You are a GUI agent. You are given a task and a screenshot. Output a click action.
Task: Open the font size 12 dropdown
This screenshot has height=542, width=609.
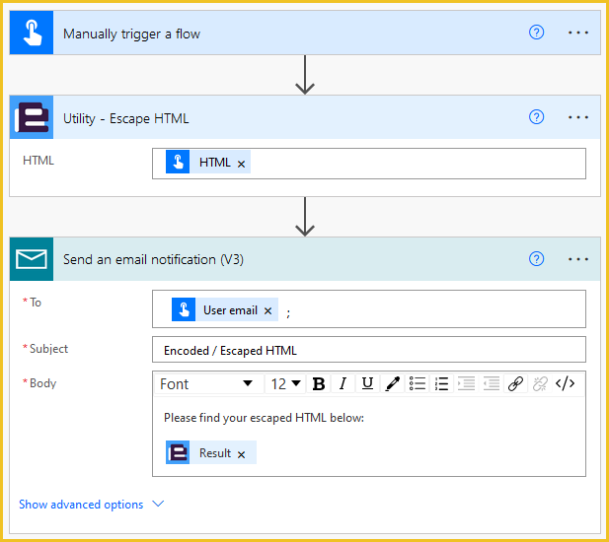tap(286, 384)
